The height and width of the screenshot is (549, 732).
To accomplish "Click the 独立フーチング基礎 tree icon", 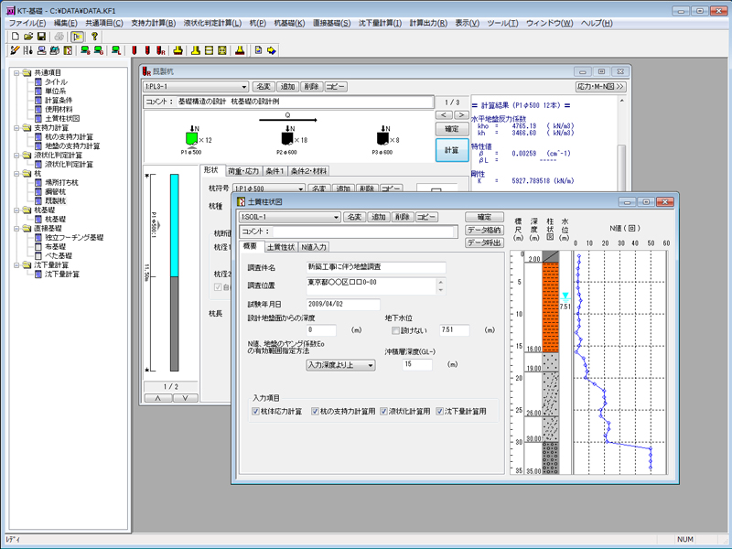I will 38,238.
